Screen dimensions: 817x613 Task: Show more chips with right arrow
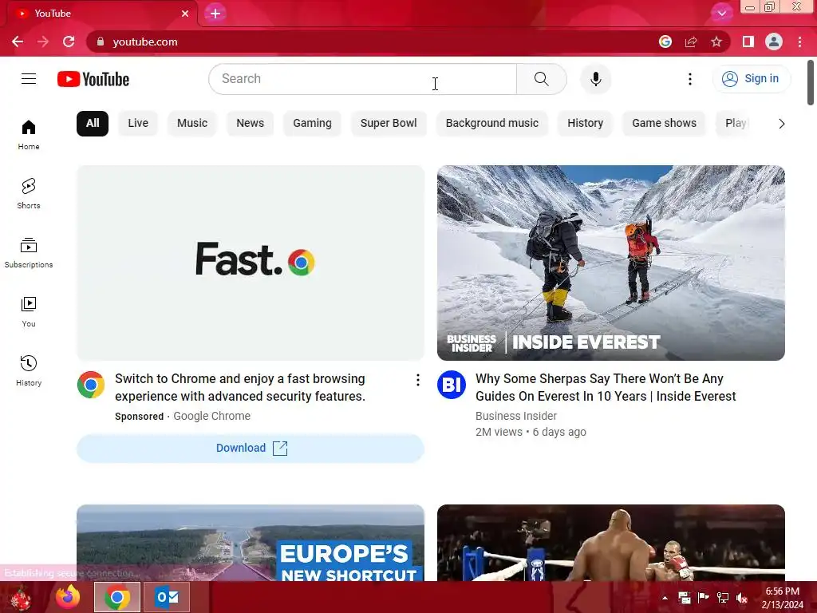click(x=781, y=124)
